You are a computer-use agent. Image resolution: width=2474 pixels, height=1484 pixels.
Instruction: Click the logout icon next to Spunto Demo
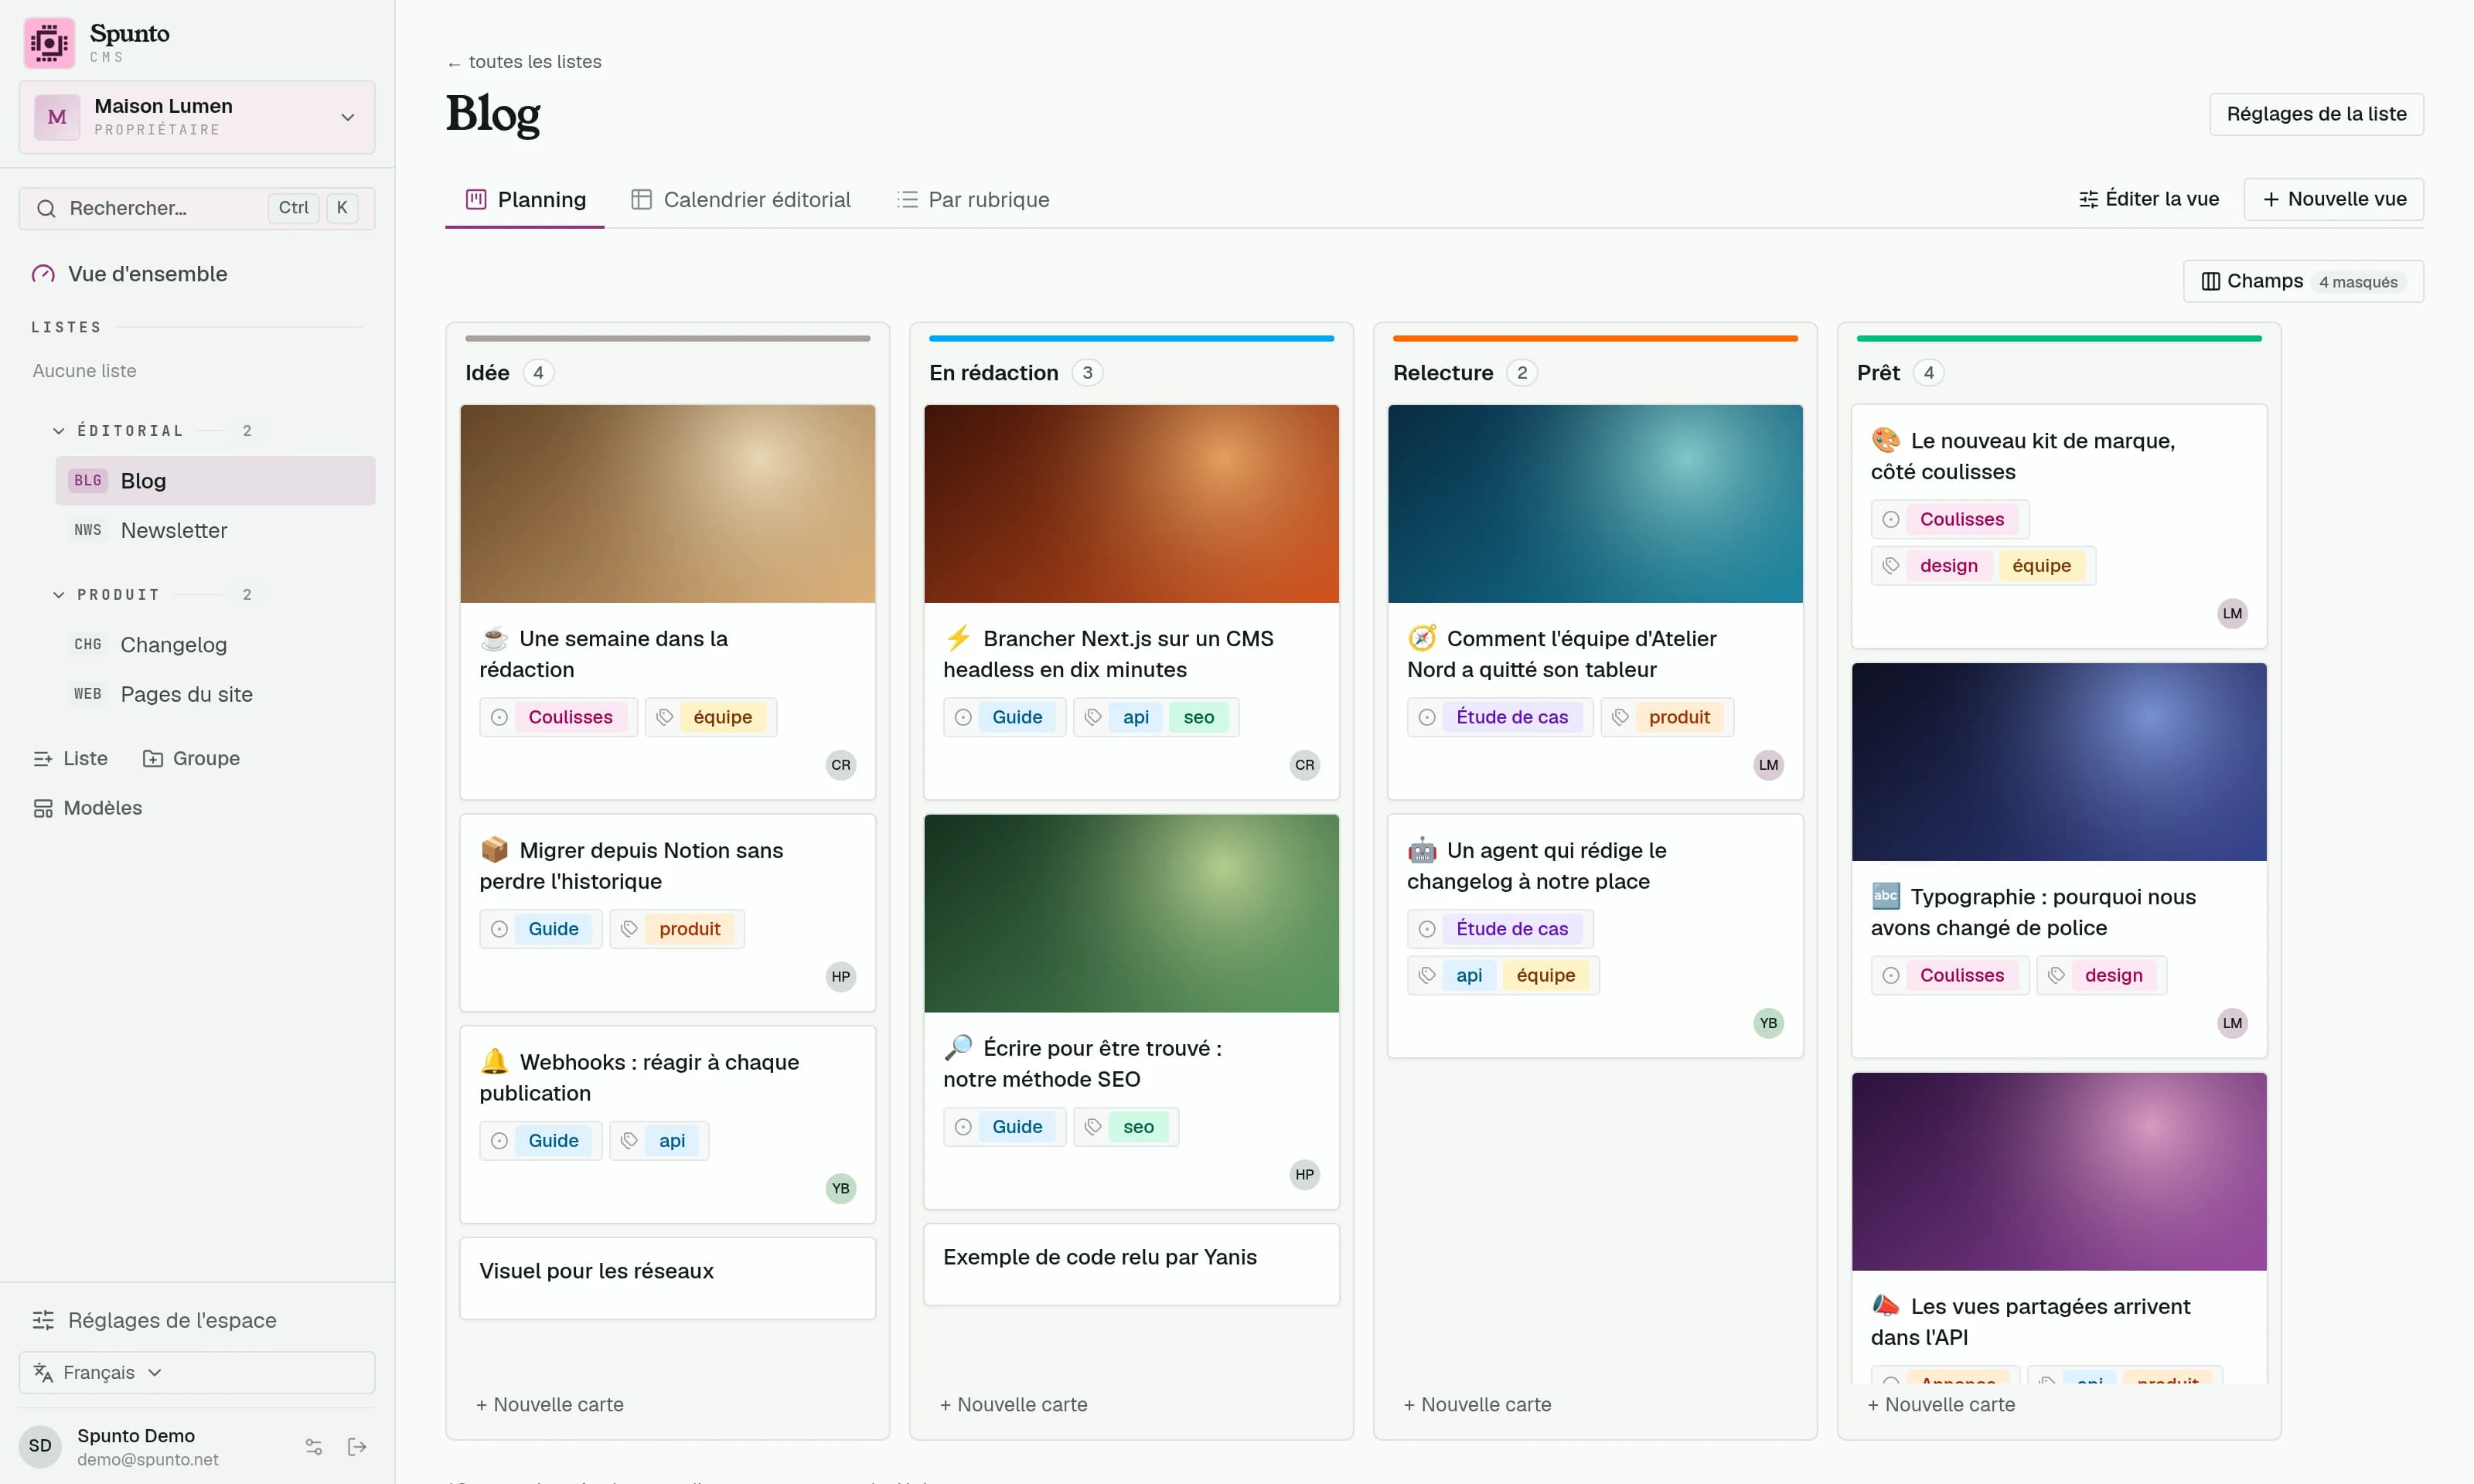(x=357, y=1447)
